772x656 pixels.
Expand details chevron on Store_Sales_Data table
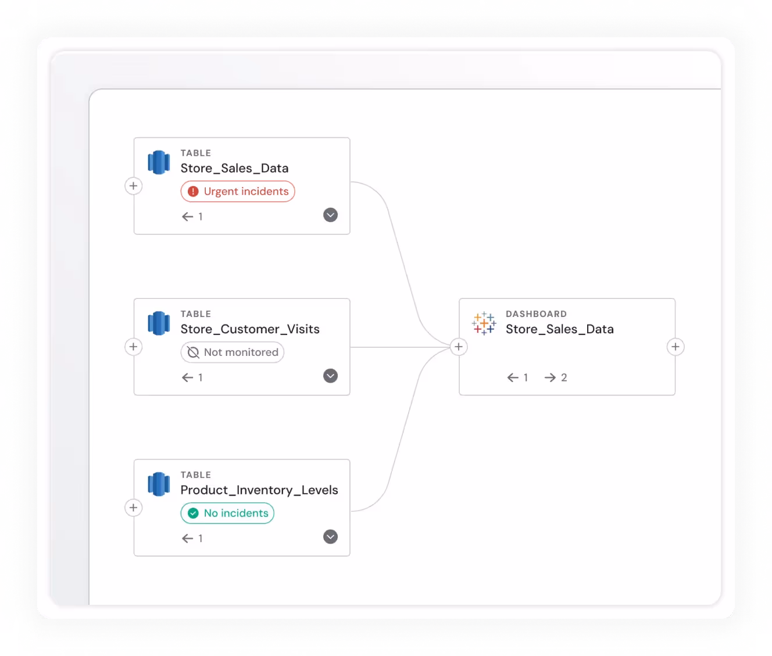coord(331,215)
